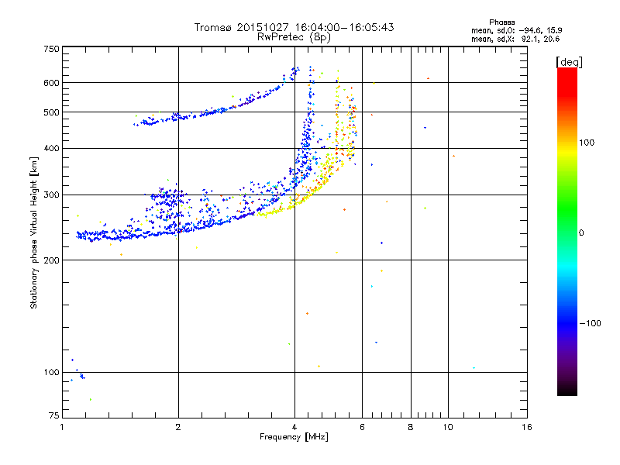This screenshot has height=465, width=620.
Task: Click the plot title 'Tromsø 20151027 16:04:00-16:05:43'
Action: point(294,27)
